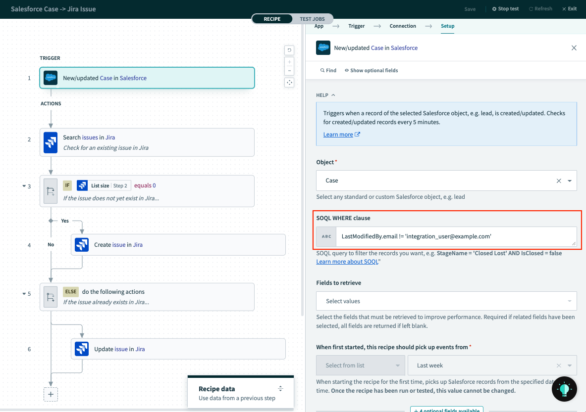Screen dimensions: 586x412
Task: Follow the Learn more about SOQL link
Action: point(348,261)
